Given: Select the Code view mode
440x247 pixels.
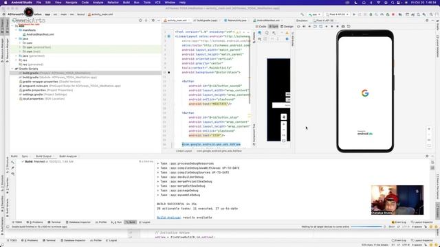Looking at the screenshot, I should pyautogui.click(x=261, y=26).
